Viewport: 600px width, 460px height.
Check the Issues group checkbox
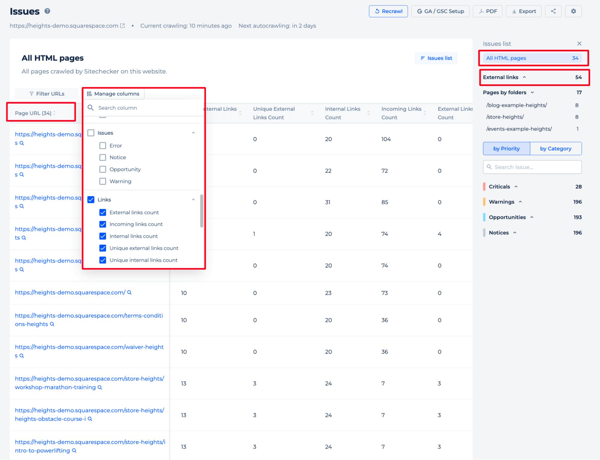91,133
